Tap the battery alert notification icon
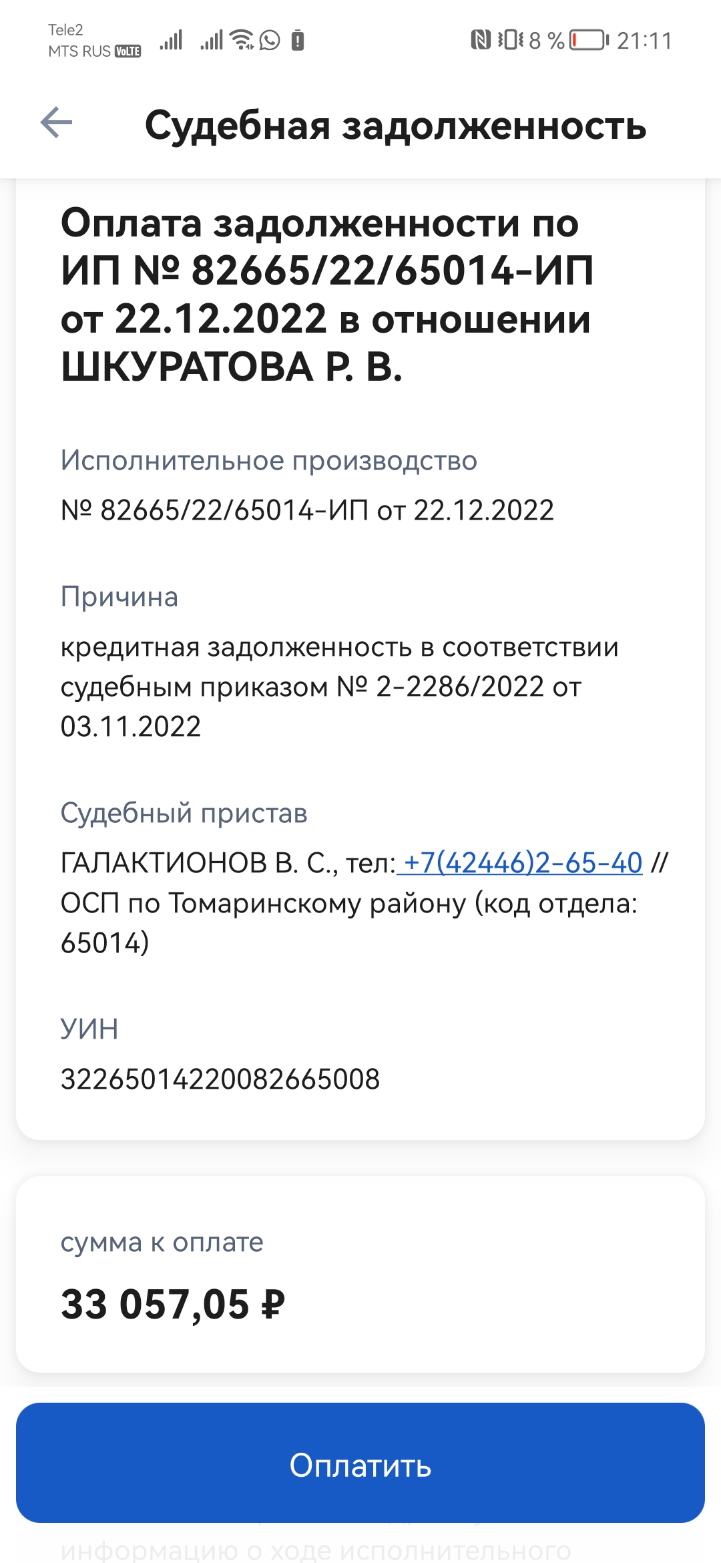This screenshot has width=721, height=1563. (x=298, y=41)
